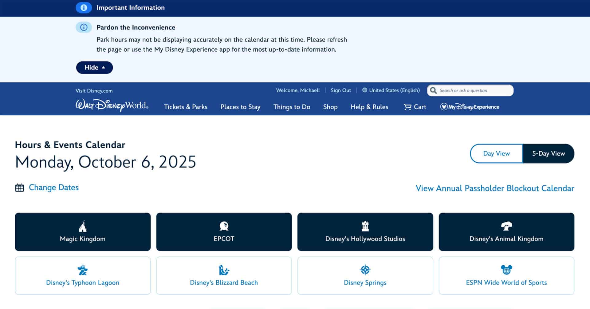Screen dimensions: 590x309
Task: Click into the search question field
Action: click(x=473, y=90)
